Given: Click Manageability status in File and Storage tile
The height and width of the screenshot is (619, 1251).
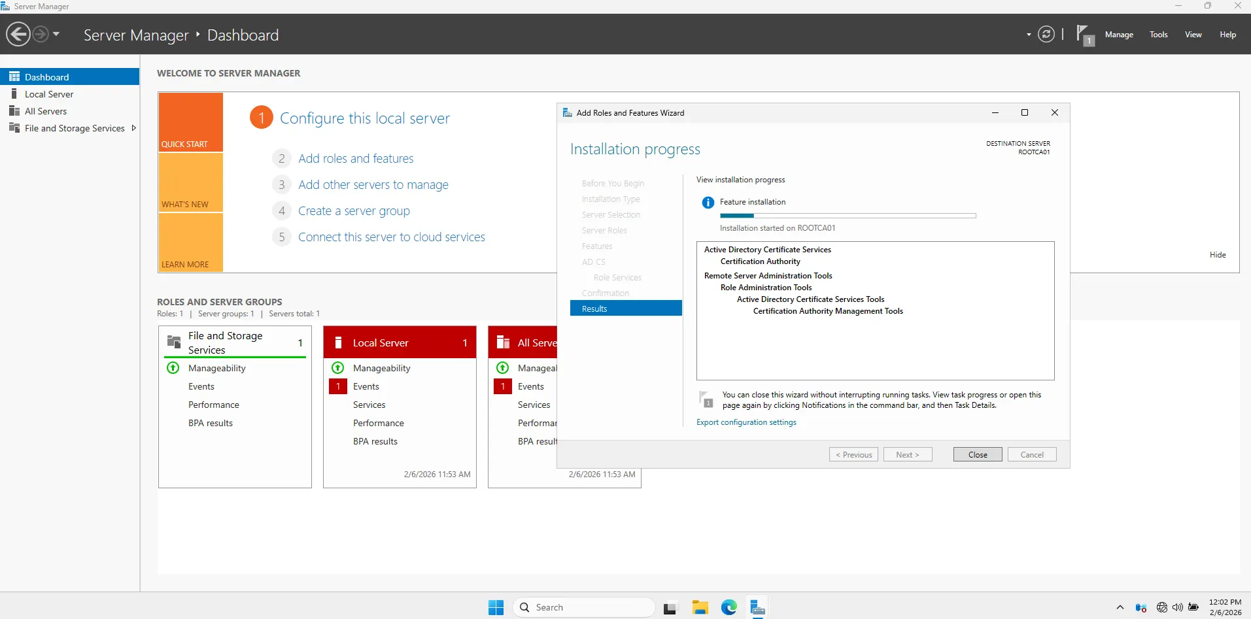Looking at the screenshot, I should point(216,368).
